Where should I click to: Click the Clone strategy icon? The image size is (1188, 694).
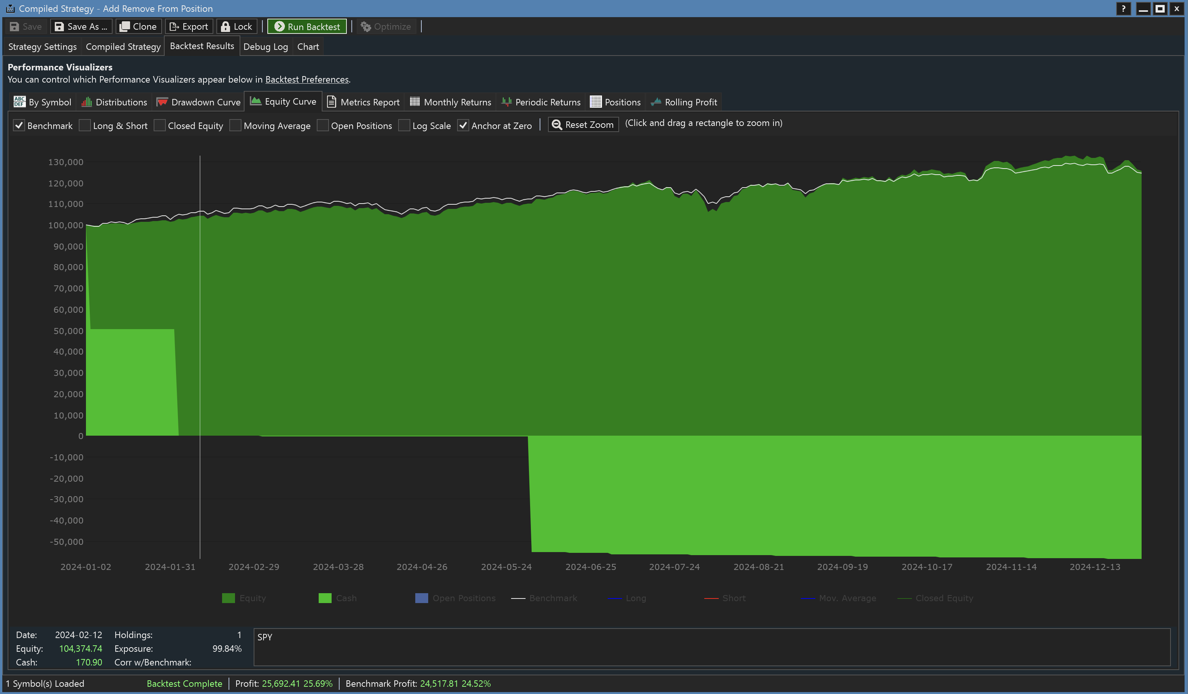pyautogui.click(x=124, y=26)
